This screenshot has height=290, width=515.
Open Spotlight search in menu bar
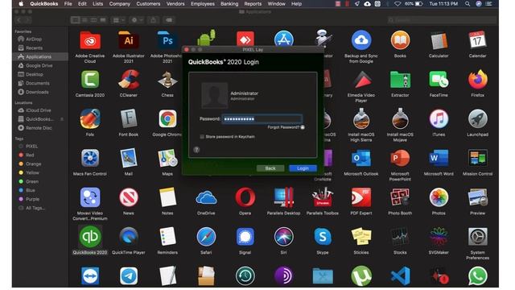click(468, 4)
